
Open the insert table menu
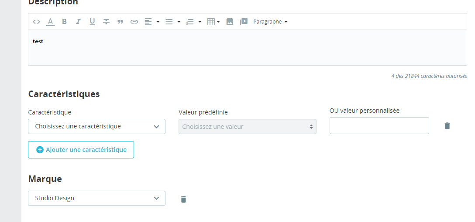213,22
